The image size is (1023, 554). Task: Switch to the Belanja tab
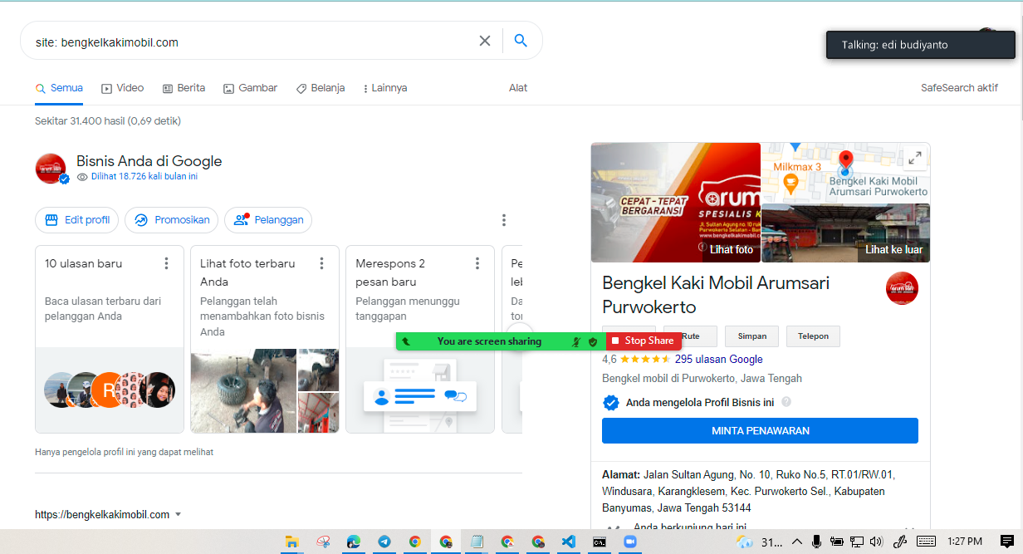click(x=321, y=88)
